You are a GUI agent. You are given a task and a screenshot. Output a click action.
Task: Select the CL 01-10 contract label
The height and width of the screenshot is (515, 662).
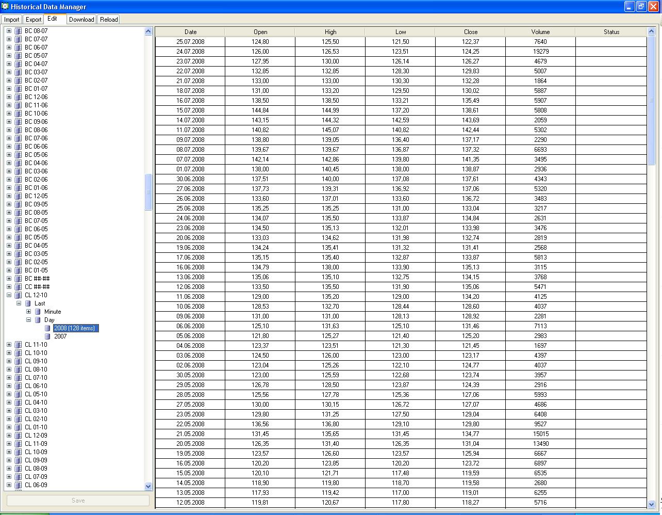pos(36,427)
